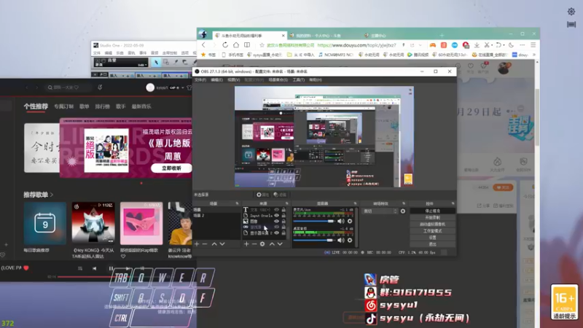Screen dimensions: 583x328
Task: Open settings gear for second mixer channel
Action: (x=350, y=241)
